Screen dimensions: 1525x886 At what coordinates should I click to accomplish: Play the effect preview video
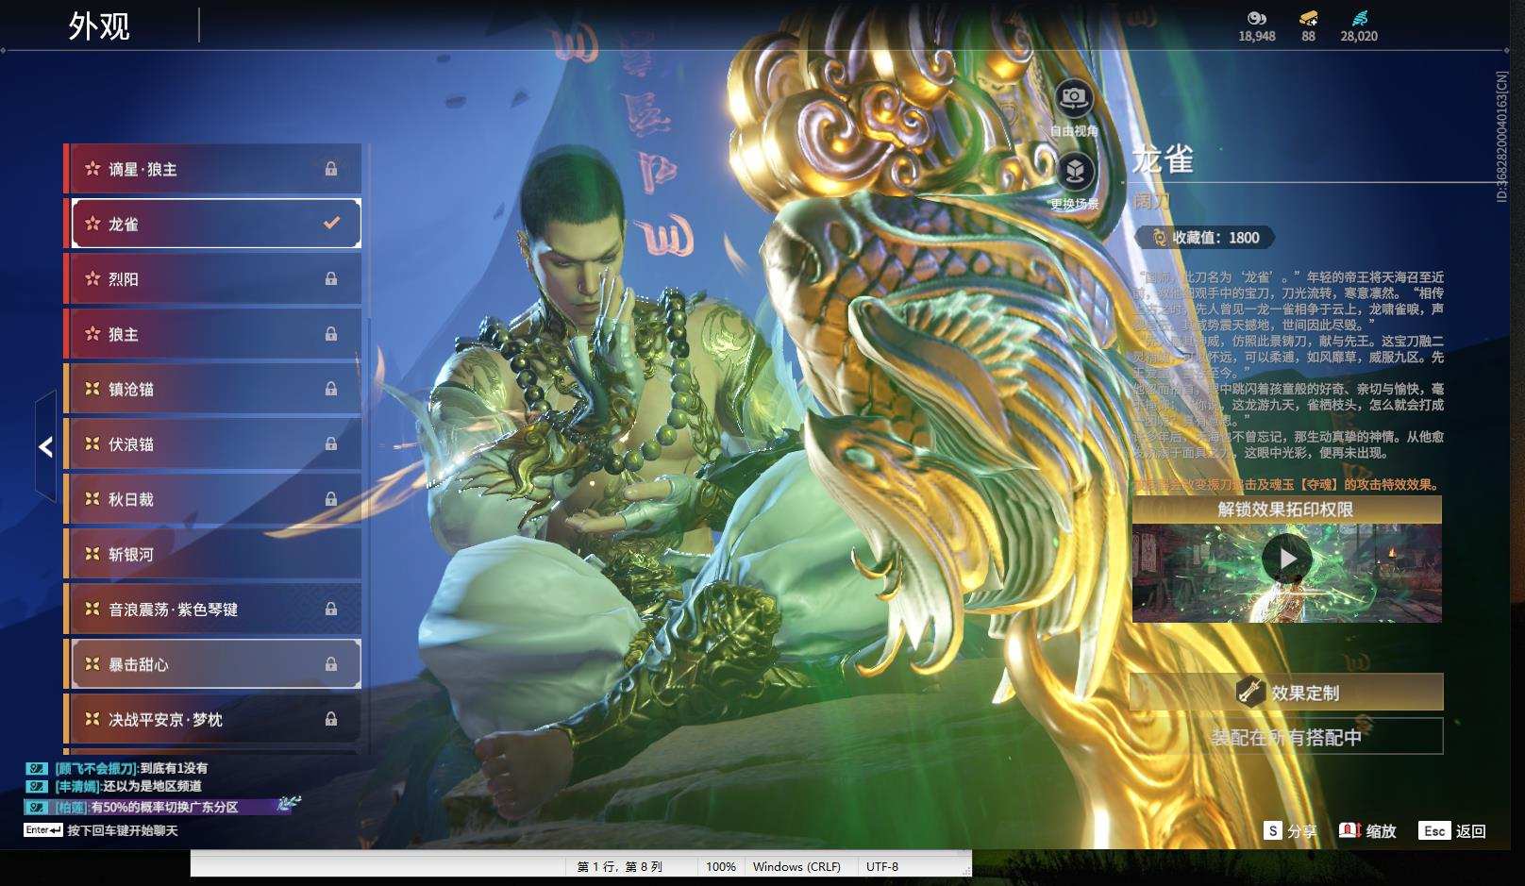pyautogui.click(x=1287, y=560)
